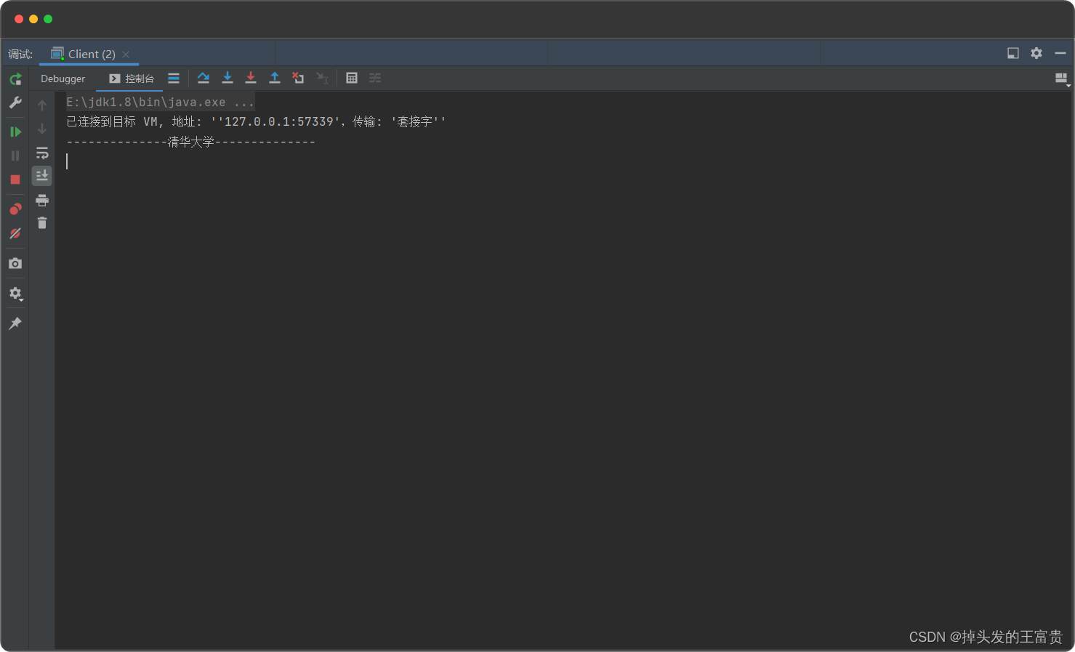Open layout settings at toolbar right
This screenshot has height=652, width=1075.
(1062, 79)
